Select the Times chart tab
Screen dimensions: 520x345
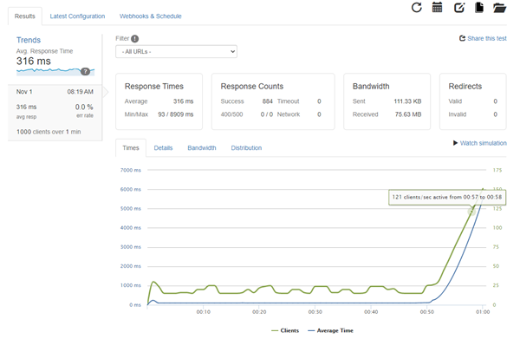click(131, 148)
